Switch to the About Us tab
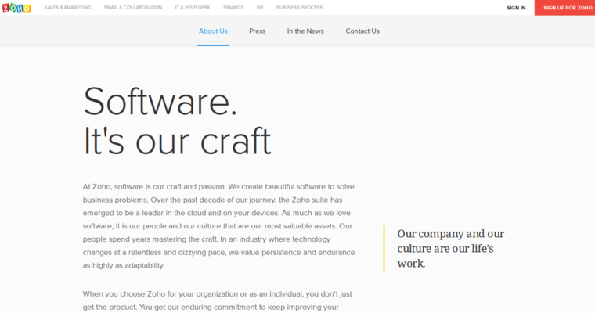The height and width of the screenshot is (313, 595). pos(213,31)
